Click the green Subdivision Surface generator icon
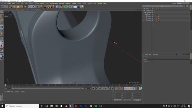192x108 pixels. (64, 7)
